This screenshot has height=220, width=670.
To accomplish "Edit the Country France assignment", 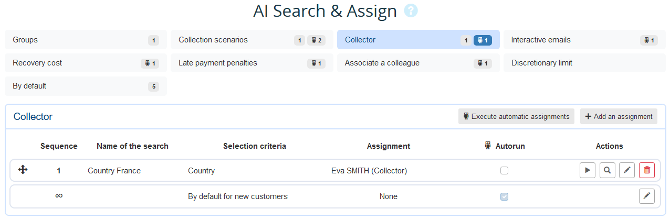I will 627,170.
